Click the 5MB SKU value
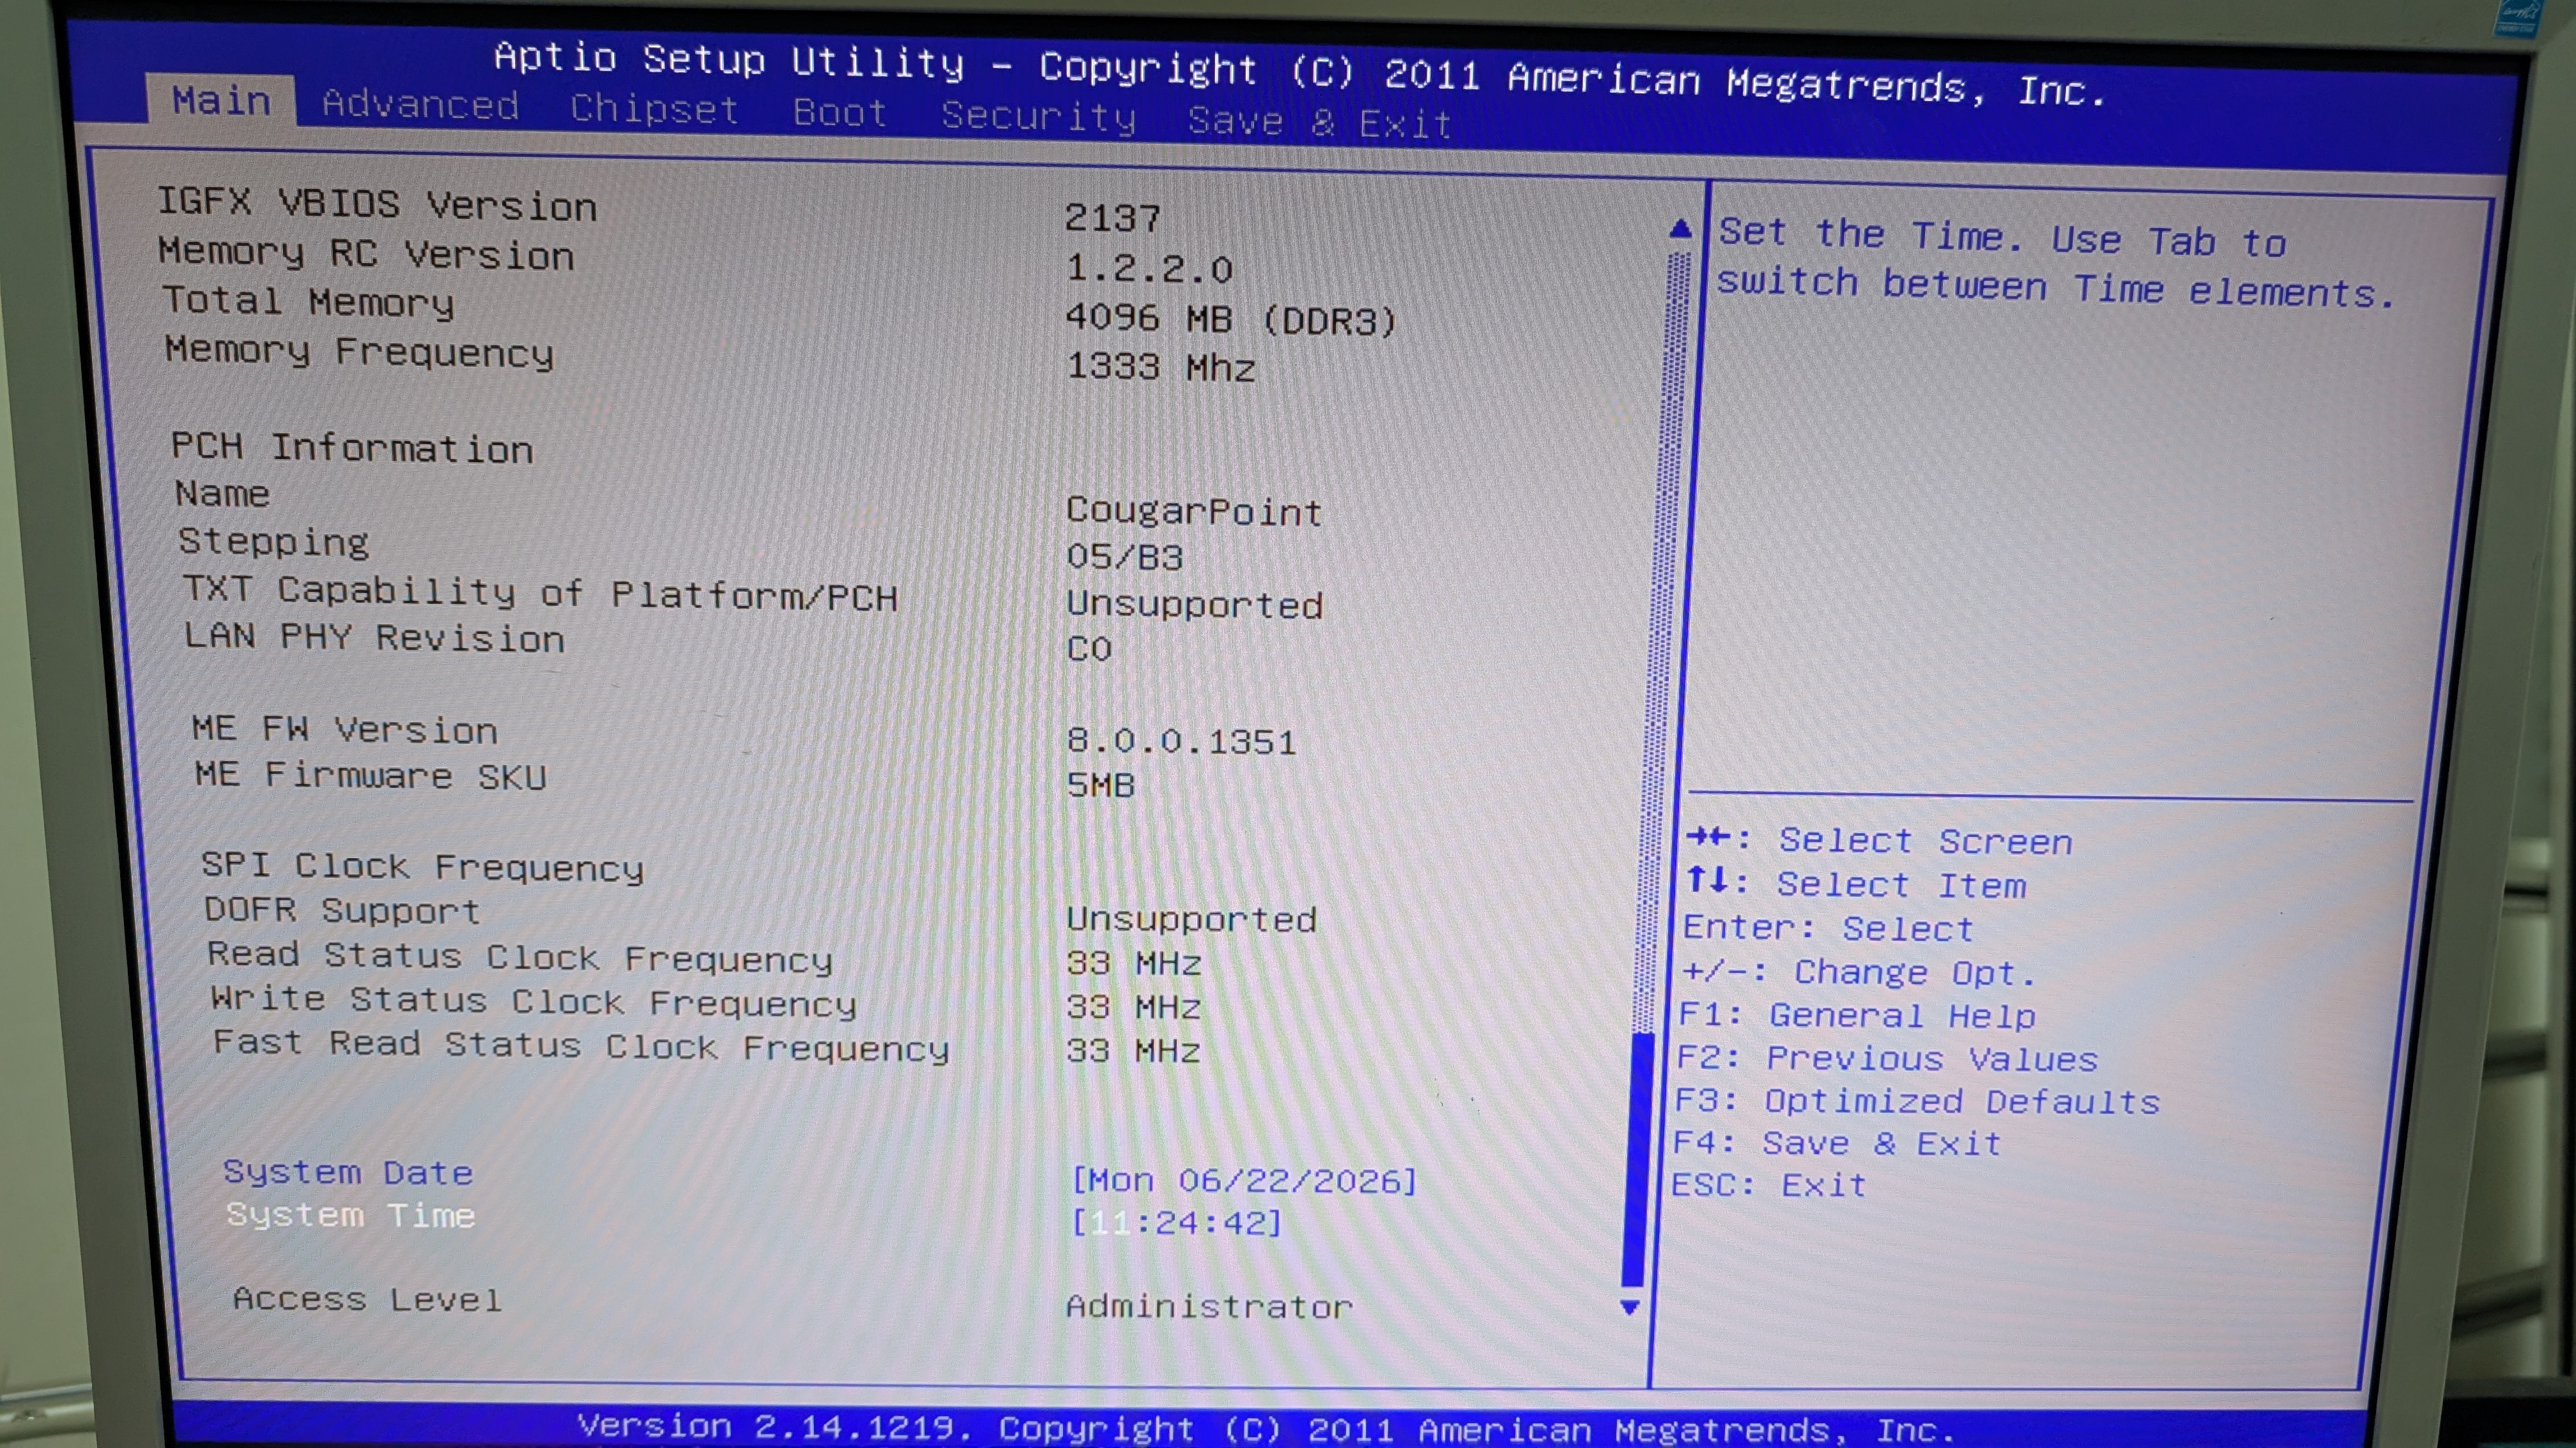The image size is (2576, 1448). point(1101,785)
